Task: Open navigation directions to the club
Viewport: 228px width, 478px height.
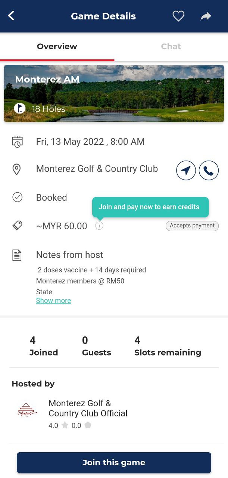Action: 186,171
